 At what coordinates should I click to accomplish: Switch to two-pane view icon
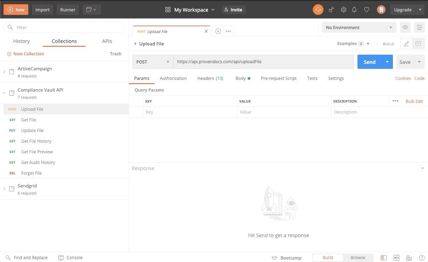tap(396, 258)
